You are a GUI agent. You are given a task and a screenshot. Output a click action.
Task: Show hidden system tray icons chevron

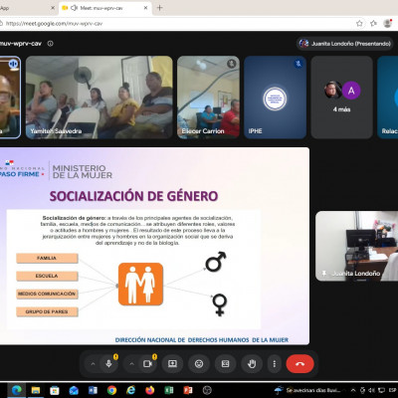click(x=353, y=390)
